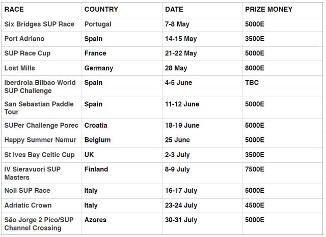Click the IV Sieravuori SUP Masters cell
Viewport: 326px width, 237px height.
point(33,173)
